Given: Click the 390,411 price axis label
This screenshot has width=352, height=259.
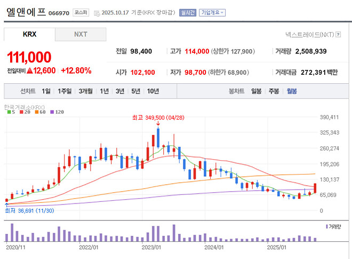Looking at the screenshot, I should click(329, 117).
